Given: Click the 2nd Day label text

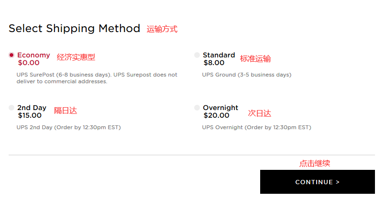Looking at the screenshot, I should (x=32, y=108).
